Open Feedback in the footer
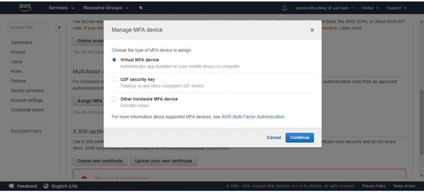This screenshot has width=424, height=192. pos(27,186)
